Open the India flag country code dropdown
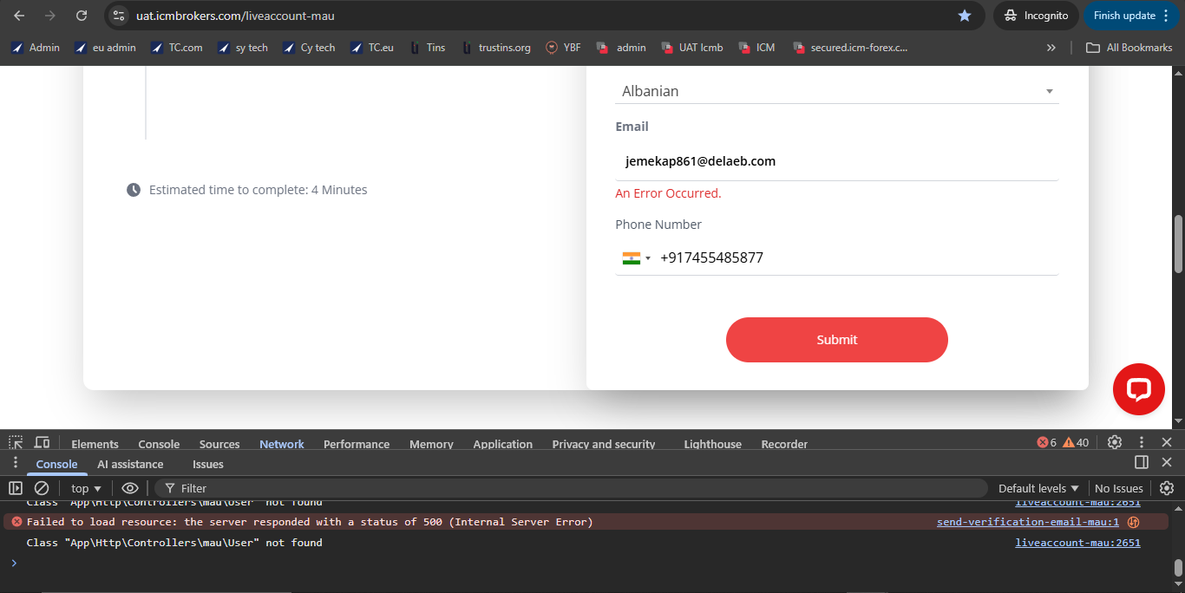The width and height of the screenshot is (1185, 593). tap(636, 257)
